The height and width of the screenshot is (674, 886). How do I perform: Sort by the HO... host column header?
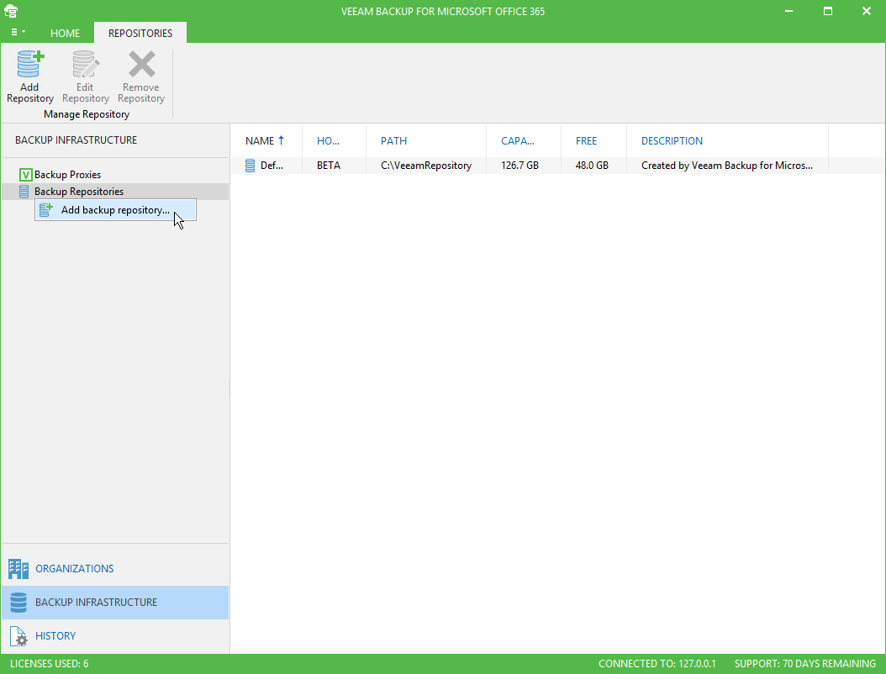[328, 140]
